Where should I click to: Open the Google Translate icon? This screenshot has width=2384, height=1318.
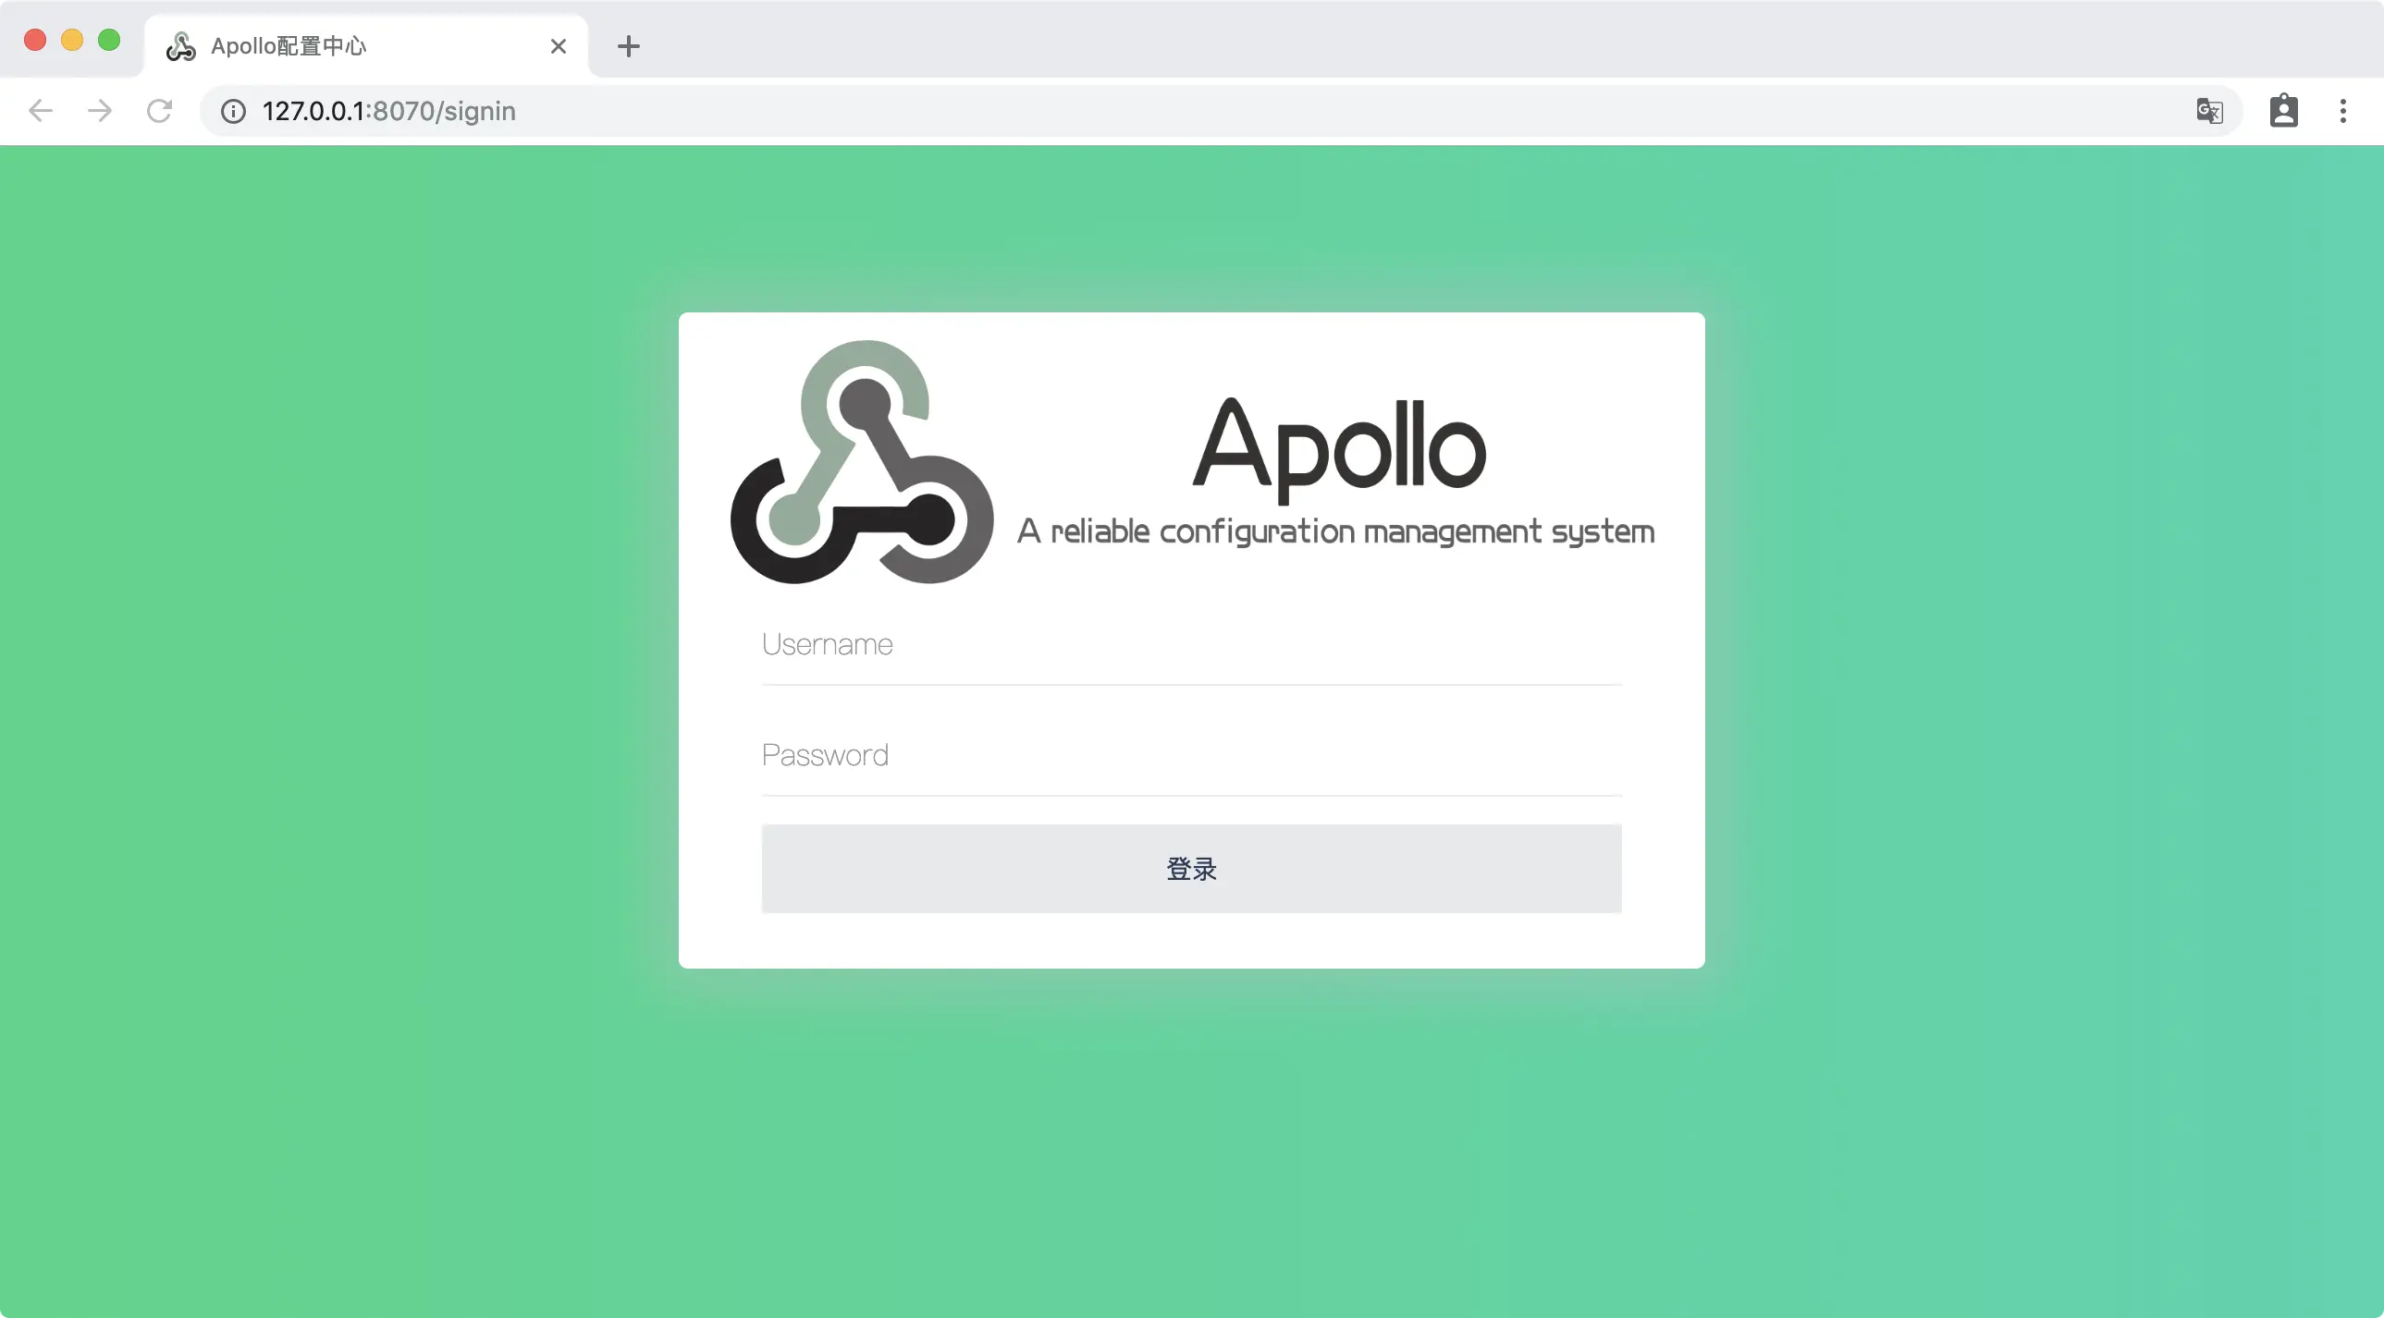click(x=2209, y=111)
